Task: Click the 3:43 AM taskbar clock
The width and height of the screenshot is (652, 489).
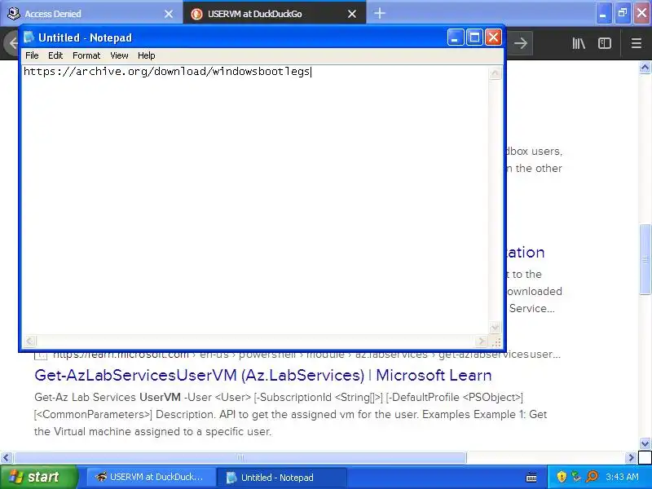Action: (622, 477)
